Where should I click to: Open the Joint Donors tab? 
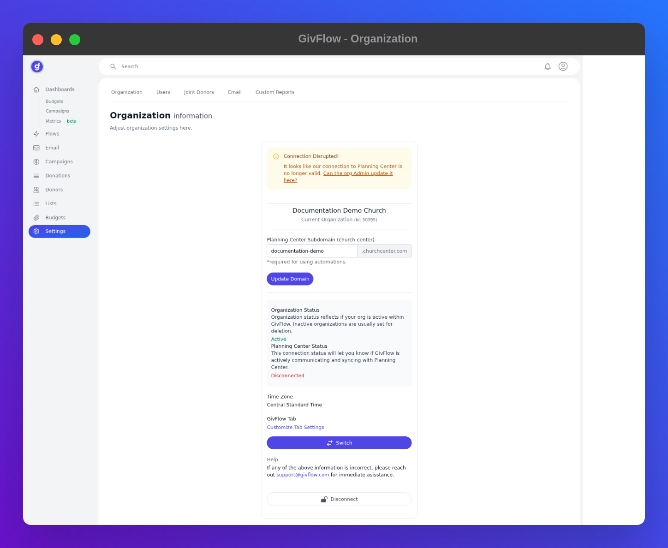pyautogui.click(x=199, y=92)
